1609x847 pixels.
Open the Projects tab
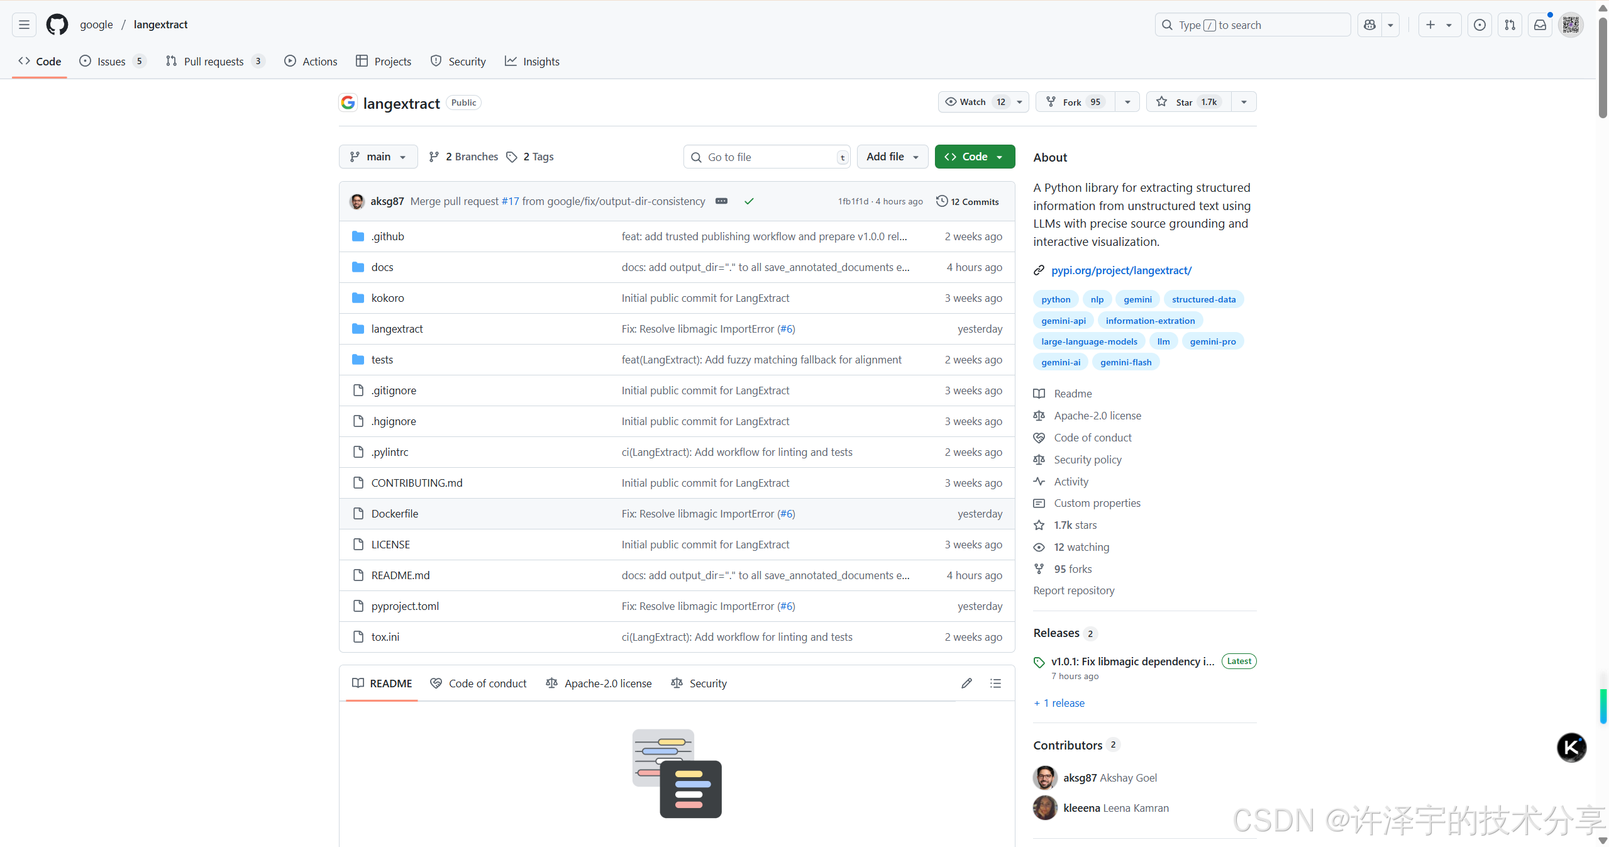point(384,61)
